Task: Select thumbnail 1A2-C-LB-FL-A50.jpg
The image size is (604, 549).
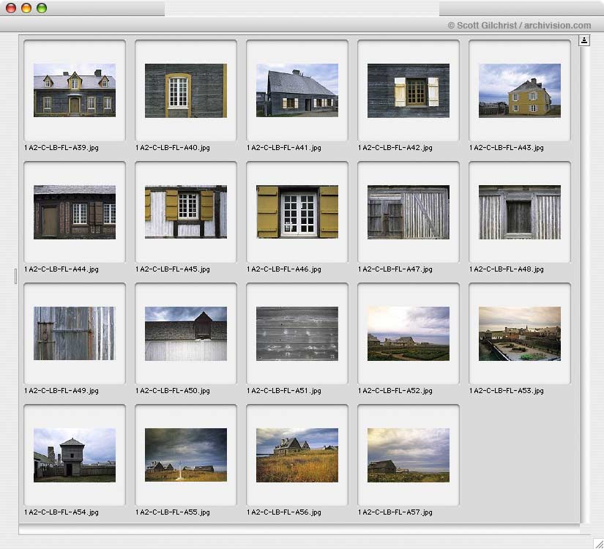Action: pyautogui.click(x=186, y=333)
